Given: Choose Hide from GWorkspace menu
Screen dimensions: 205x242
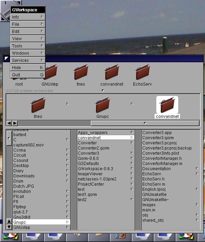Looking at the screenshot, I should (28, 68).
